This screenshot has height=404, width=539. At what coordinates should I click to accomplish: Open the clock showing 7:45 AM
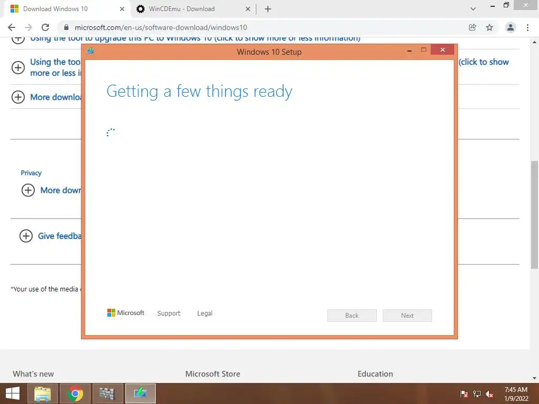pyautogui.click(x=516, y=393)
